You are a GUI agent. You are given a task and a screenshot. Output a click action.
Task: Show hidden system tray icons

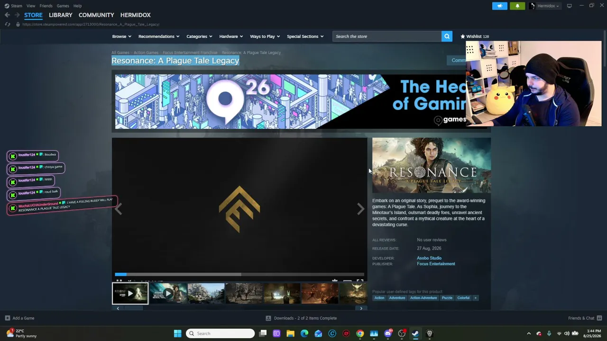click(x=529, y=333)
